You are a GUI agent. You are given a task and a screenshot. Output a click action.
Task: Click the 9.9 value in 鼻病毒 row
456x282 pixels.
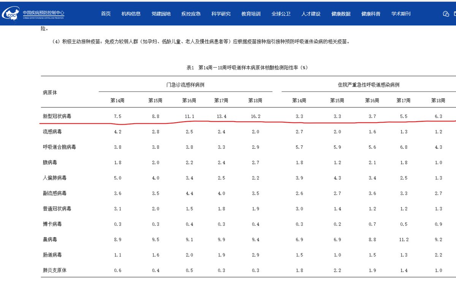pyautogui.click(x=221, y=239)
